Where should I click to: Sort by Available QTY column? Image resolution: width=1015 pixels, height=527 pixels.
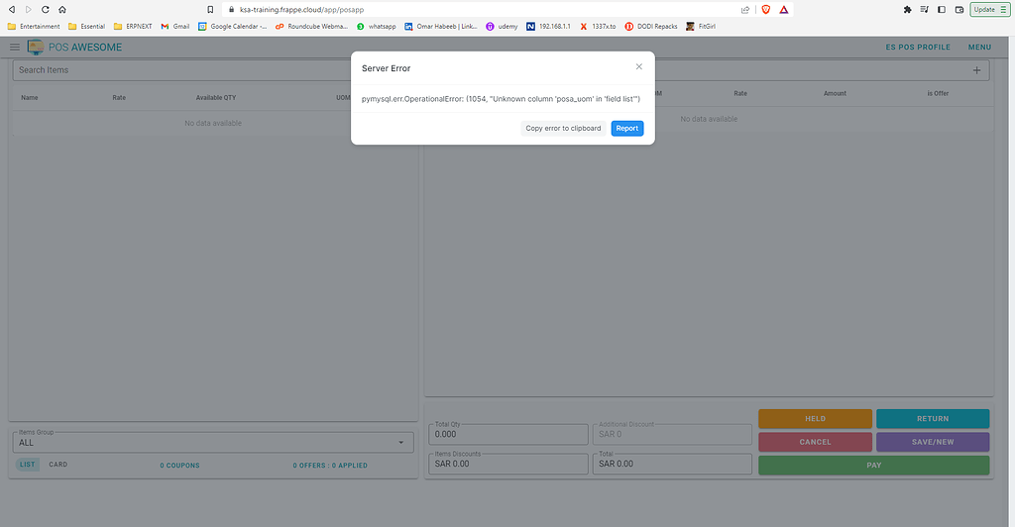216,98
